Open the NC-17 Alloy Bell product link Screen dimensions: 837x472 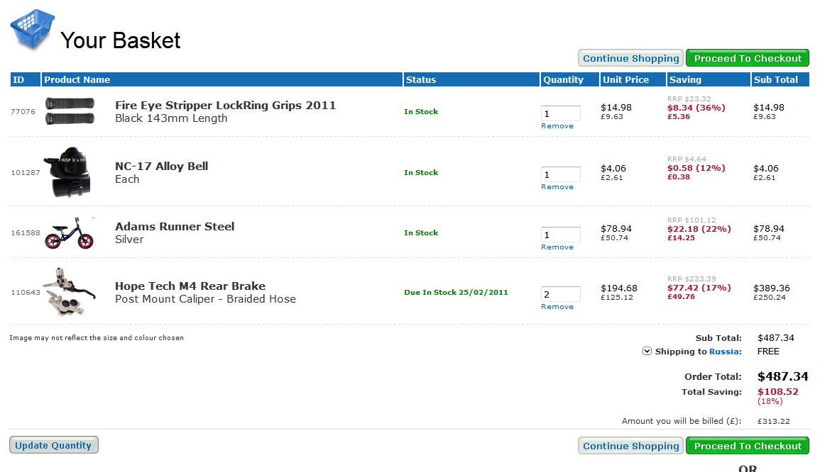pyautogui.click(x=162, y=167)
